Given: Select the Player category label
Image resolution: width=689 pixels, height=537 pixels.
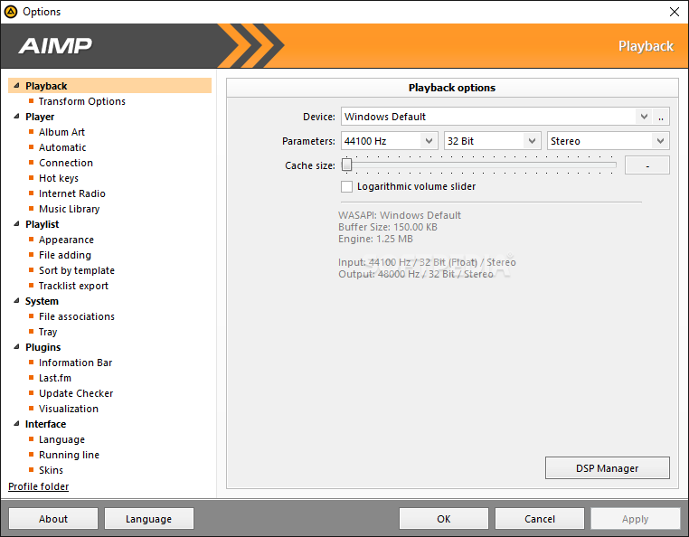Looking at the screenshot, I should (40, 117).
